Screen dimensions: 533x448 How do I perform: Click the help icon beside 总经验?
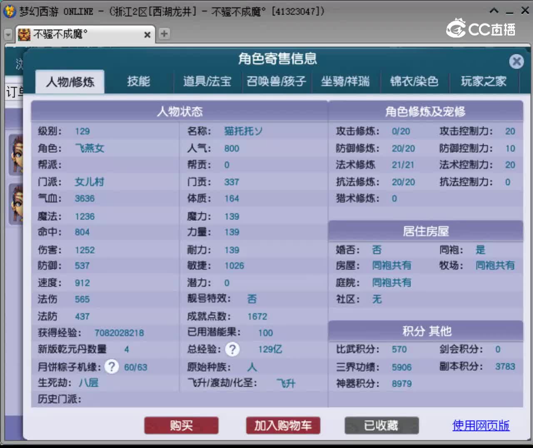click(x=232, y=349)
